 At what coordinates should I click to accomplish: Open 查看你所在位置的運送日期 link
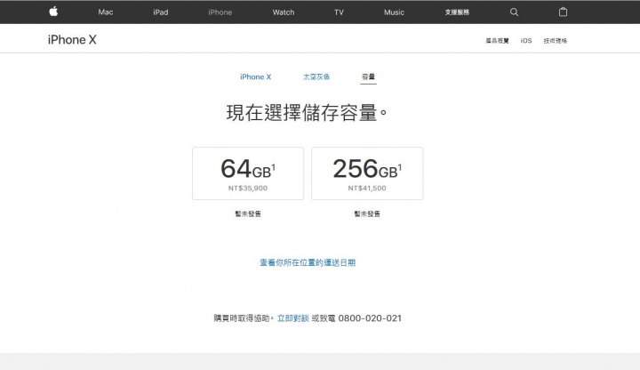pos(308,262)
